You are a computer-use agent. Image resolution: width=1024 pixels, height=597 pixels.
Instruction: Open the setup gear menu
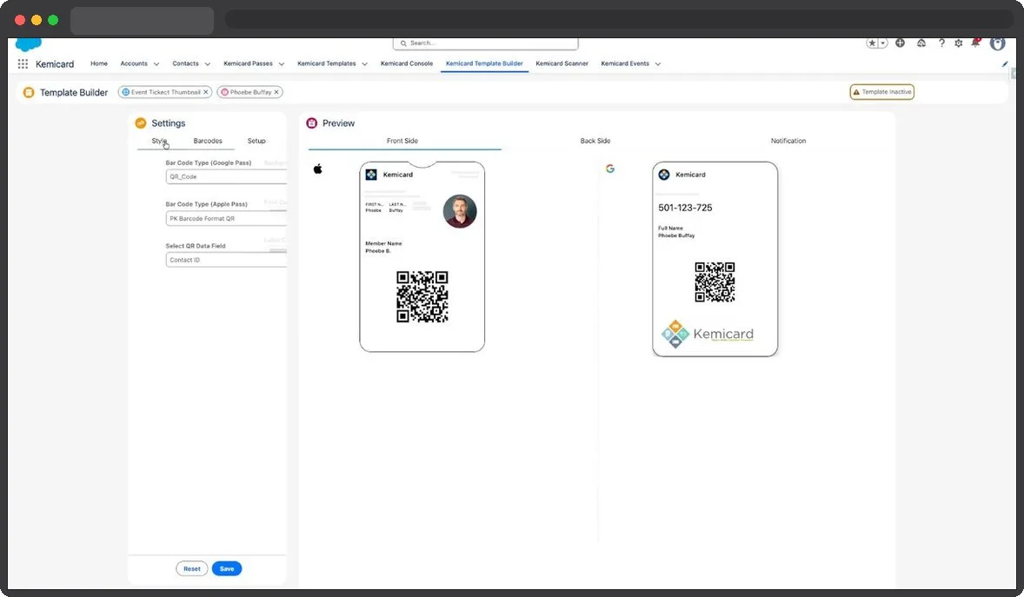tap(958, 43)
